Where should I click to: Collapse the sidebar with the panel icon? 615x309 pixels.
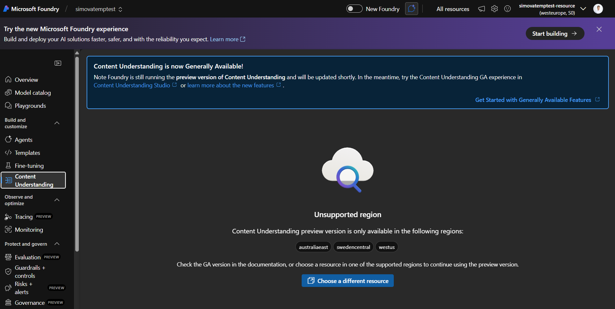58,63
